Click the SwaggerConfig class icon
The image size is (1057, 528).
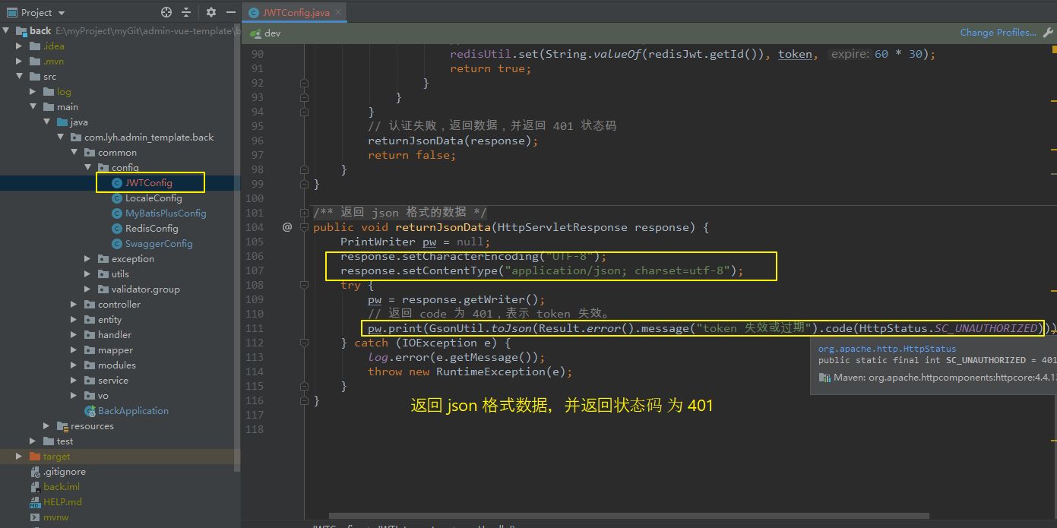[117, 244]
